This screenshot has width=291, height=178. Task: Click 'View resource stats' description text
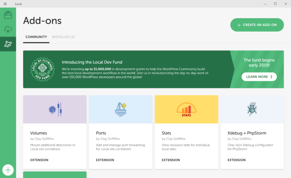pyautogui.click(x=186, y=147)
